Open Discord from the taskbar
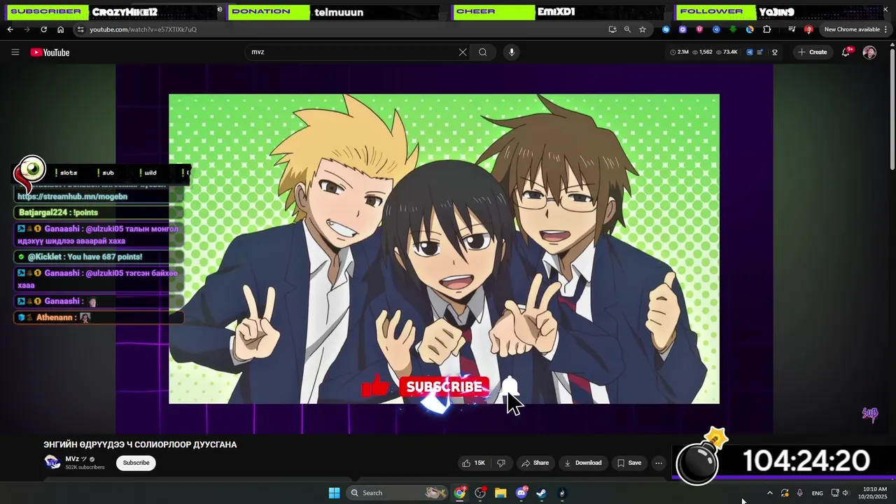Viewport: 896px width, 504px height. pyautogui.click(x=521, y=493)
